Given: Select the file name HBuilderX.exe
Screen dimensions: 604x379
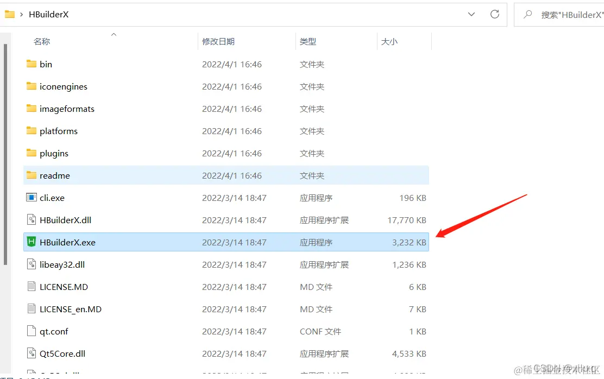Looking at the screenshot, I should pos(67,242).
